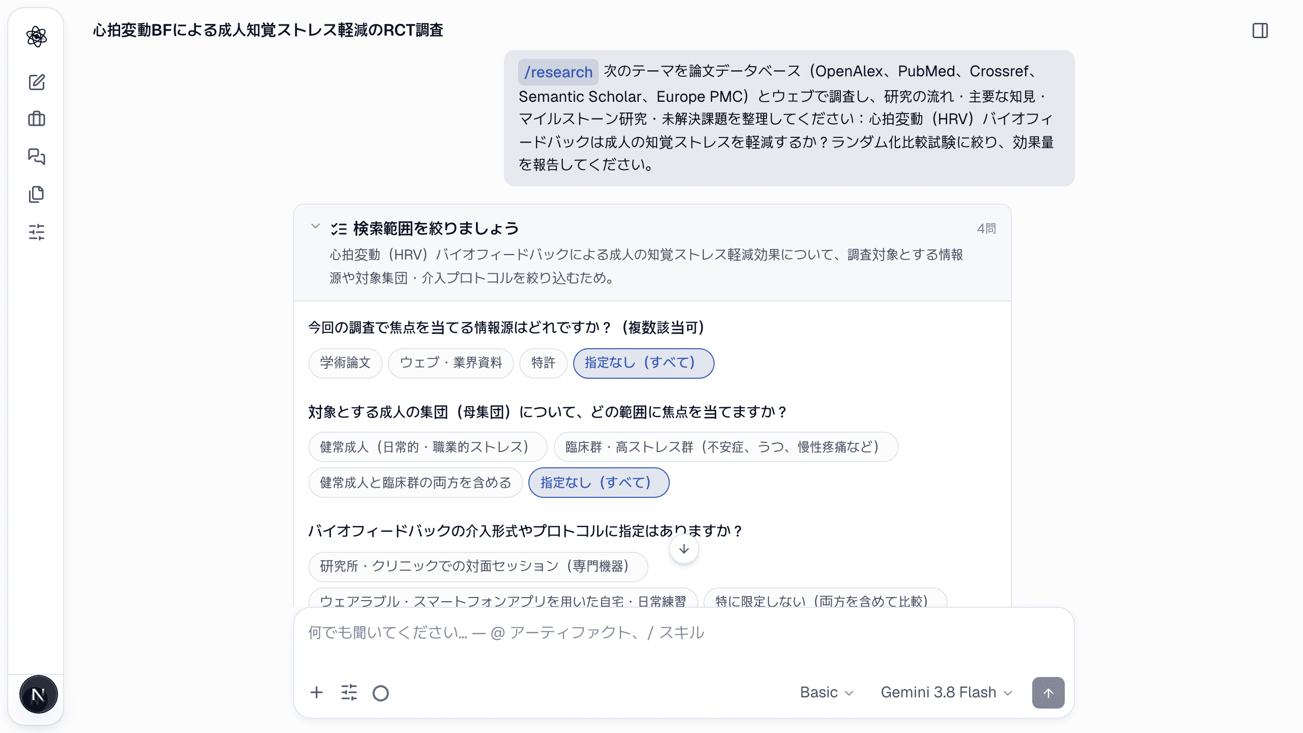1303x733 pixels.
Task: Open the copied documents icon in sidebar
Action: 37,194
